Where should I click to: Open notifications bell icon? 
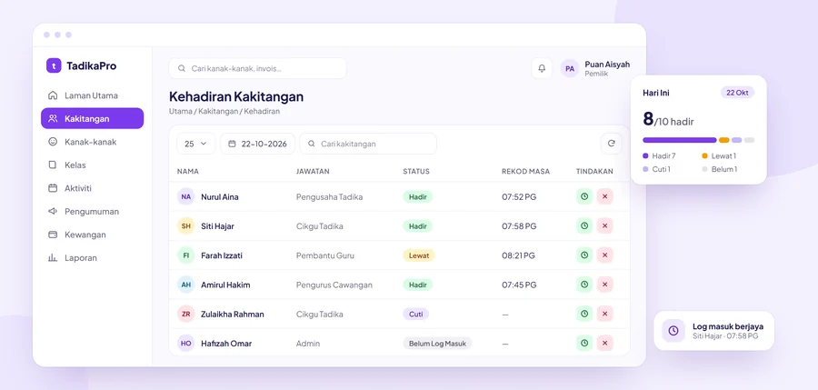tap(542, 68)
